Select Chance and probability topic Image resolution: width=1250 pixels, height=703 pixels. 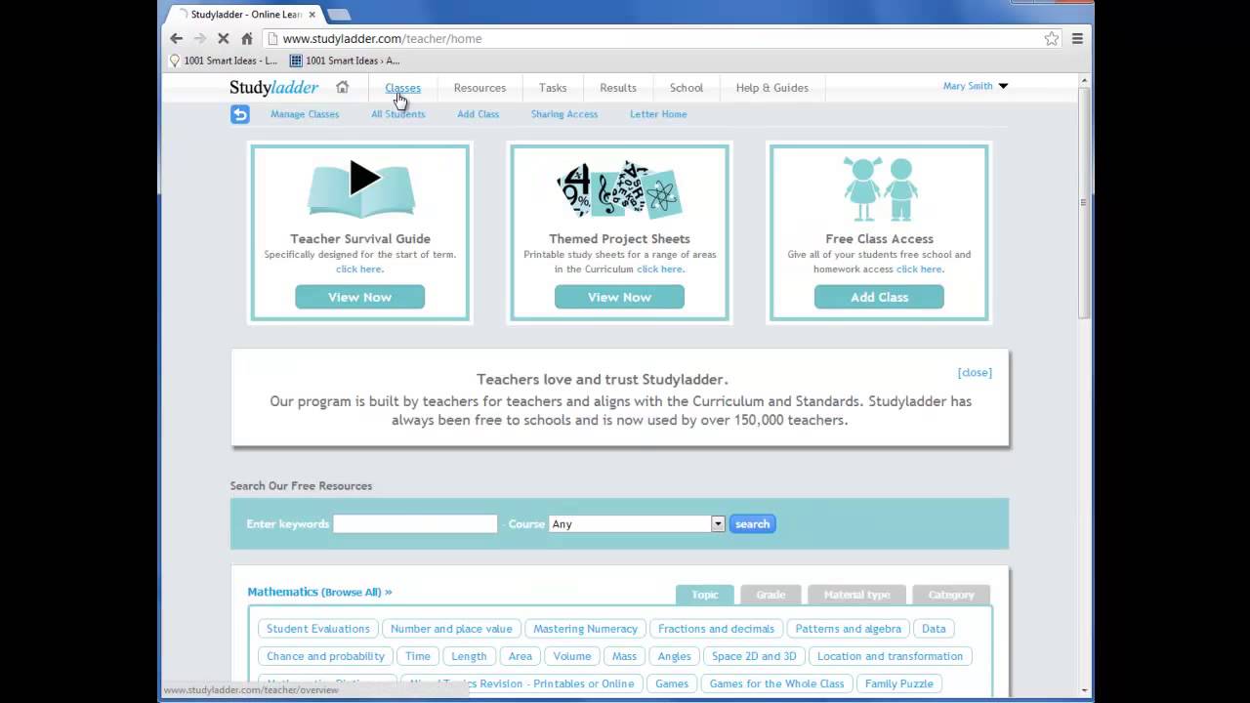coord(326,656)
